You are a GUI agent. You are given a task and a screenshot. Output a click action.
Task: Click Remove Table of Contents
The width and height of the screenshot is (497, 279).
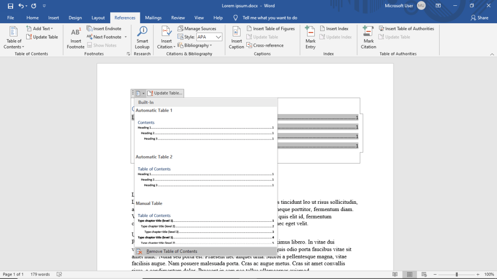[206, 251]
